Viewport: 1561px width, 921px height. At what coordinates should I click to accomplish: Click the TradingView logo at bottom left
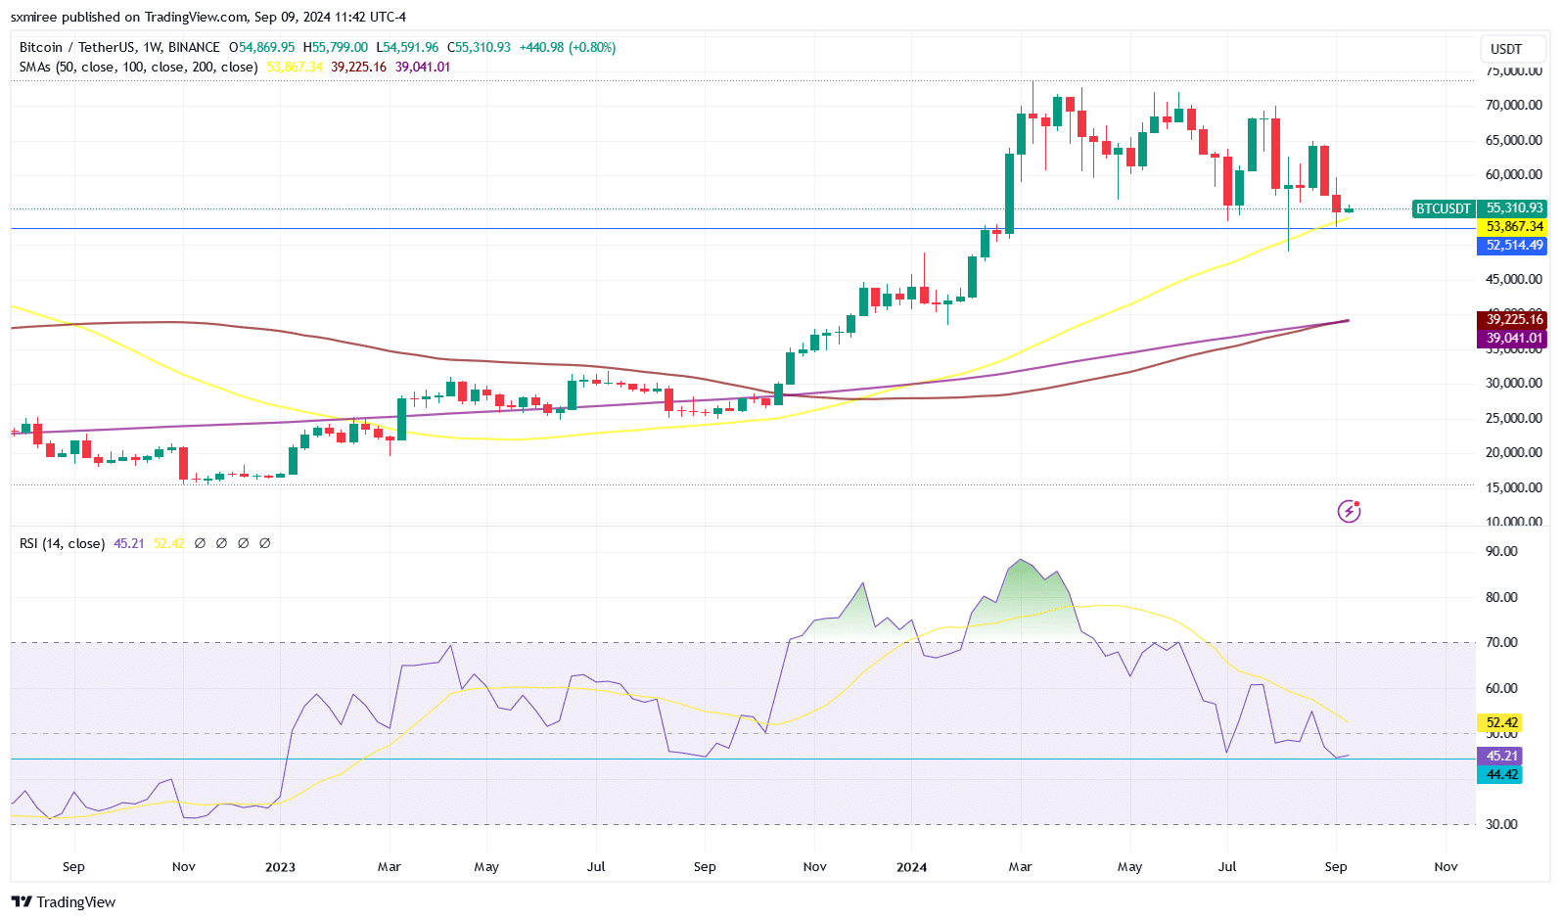coord(64,902)
